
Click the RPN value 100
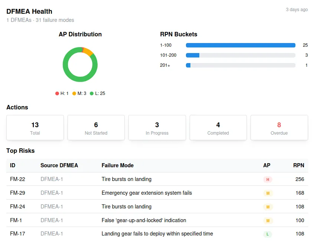300,220
